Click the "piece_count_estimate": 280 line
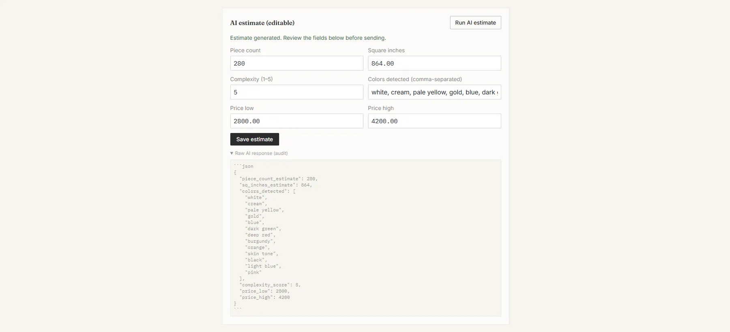This screenshot has height=332, width=730. [279, 179]
